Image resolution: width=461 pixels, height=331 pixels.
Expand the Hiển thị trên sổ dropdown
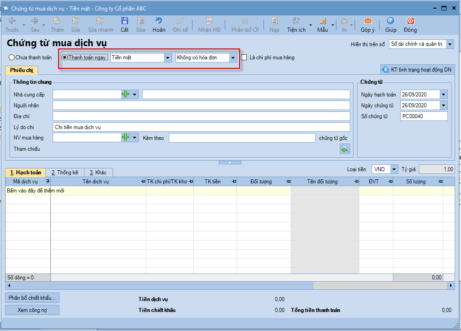coord(450,44)
